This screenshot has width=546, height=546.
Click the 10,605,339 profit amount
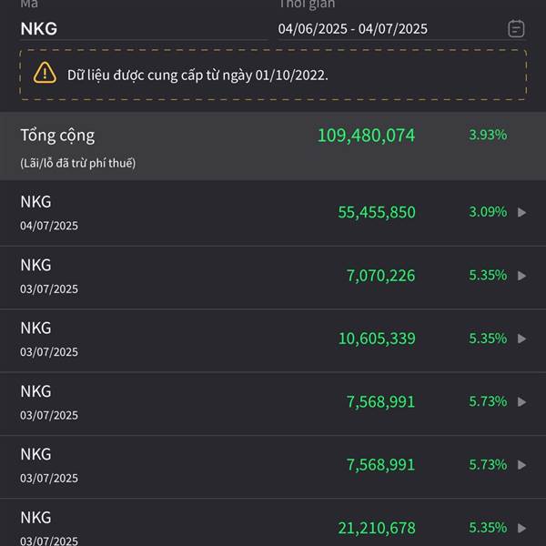[x=377, y=339]
